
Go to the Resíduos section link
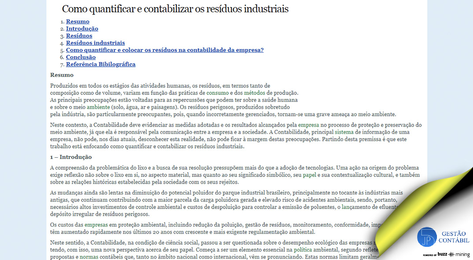click(x=79, y=36)
